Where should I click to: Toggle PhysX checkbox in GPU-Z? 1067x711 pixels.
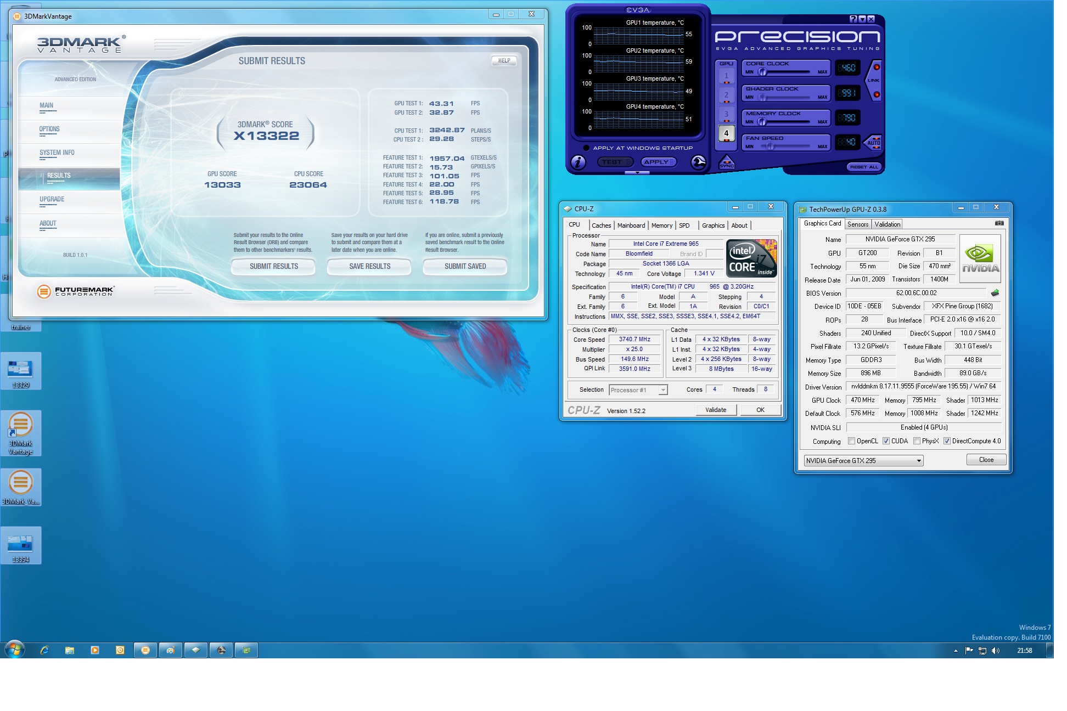(x=917, y=441)
